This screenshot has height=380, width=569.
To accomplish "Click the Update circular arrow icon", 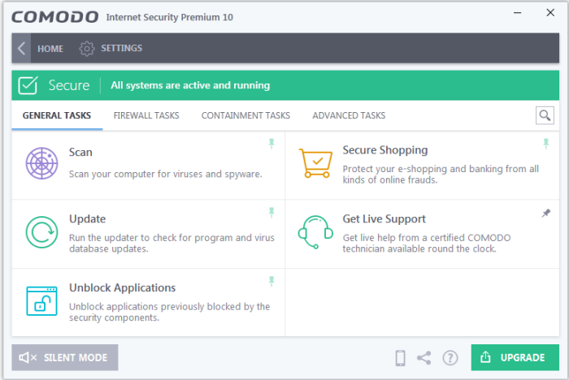I will pos(42,231).
